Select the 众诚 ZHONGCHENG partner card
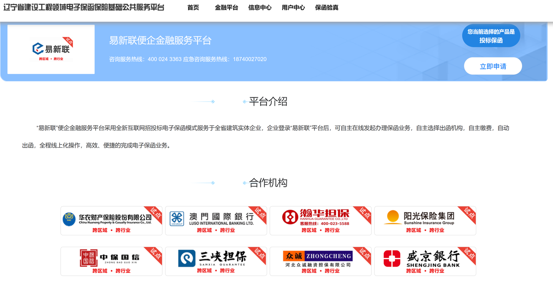This screenshot has width=553, height=284. coord(320,261)
